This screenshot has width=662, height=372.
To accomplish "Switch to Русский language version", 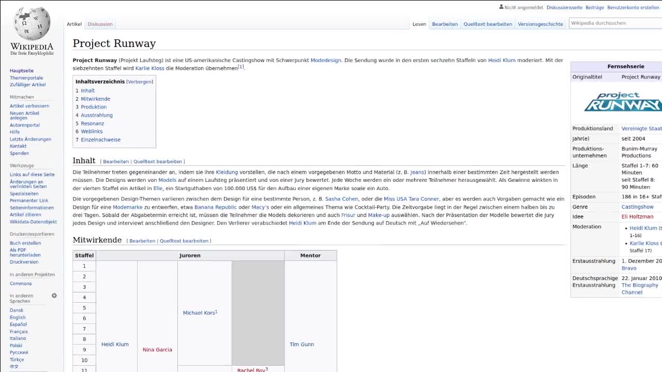I will (19, 352).
